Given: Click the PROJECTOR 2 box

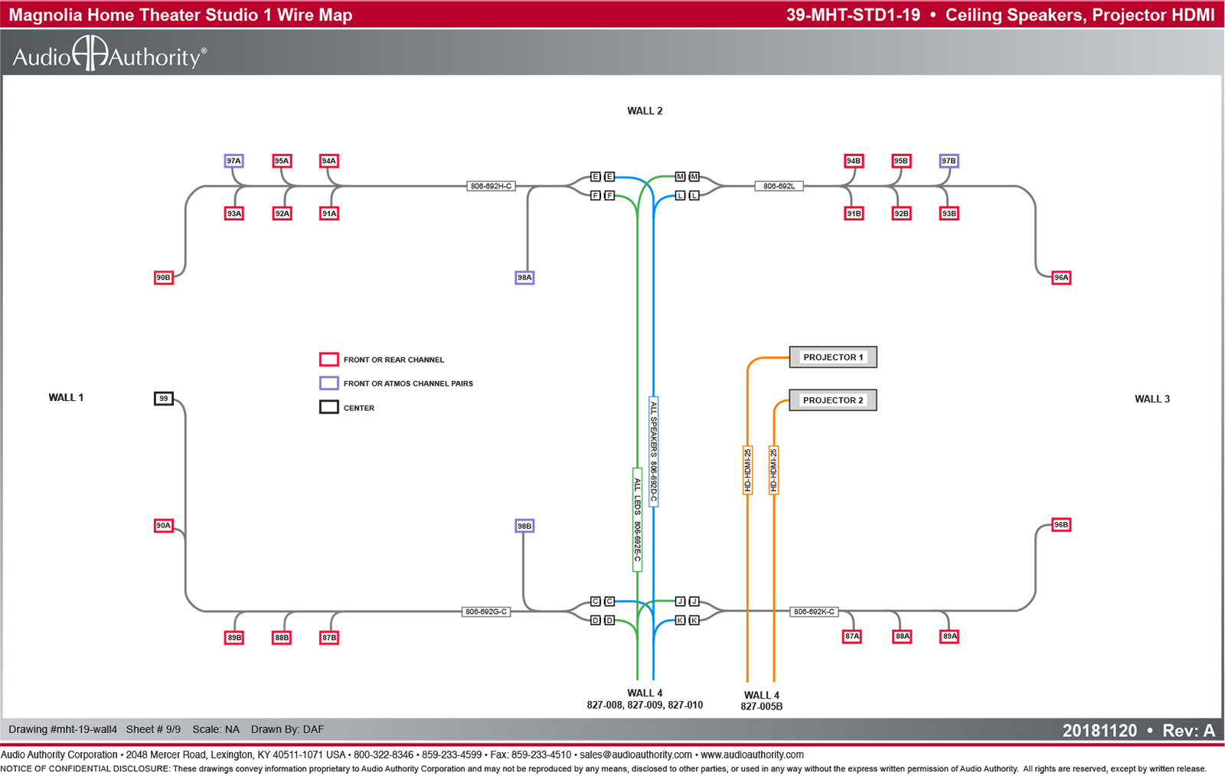Looking at the screenshot, I should click(833, 400).
